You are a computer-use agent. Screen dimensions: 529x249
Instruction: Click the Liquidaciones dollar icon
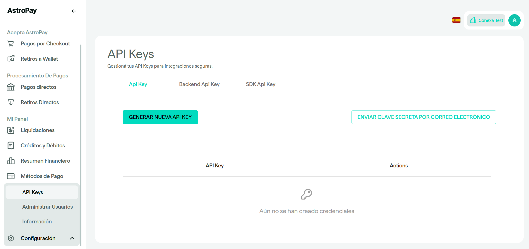coord(11,130)
